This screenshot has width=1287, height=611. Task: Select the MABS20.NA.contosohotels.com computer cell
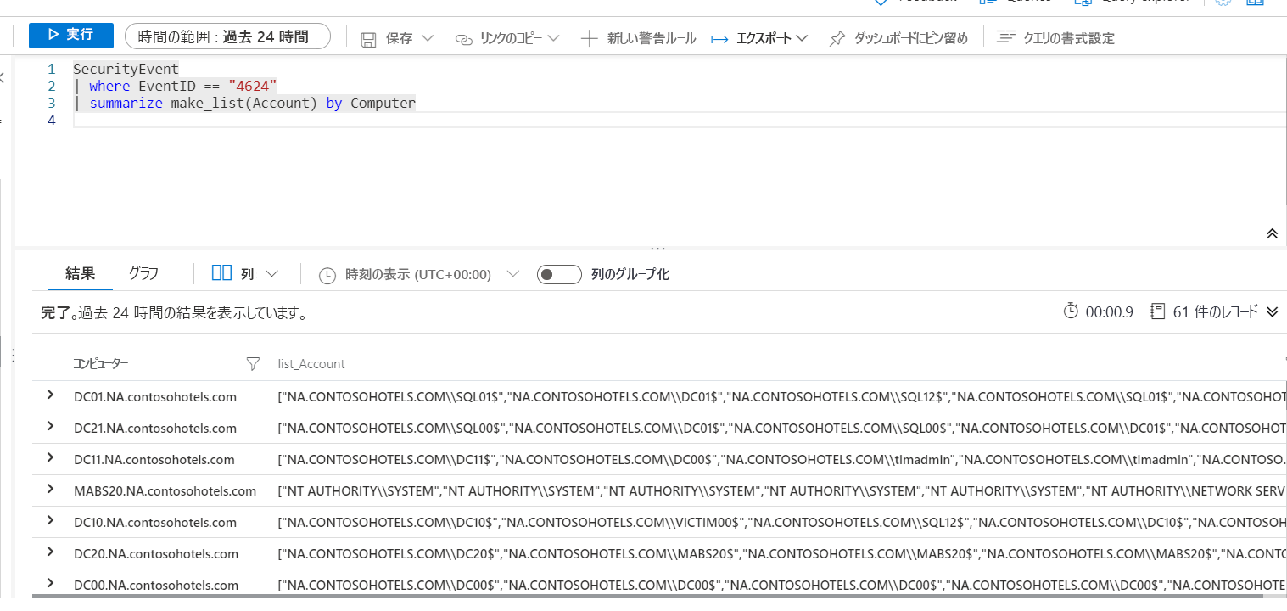pos(165,490)
